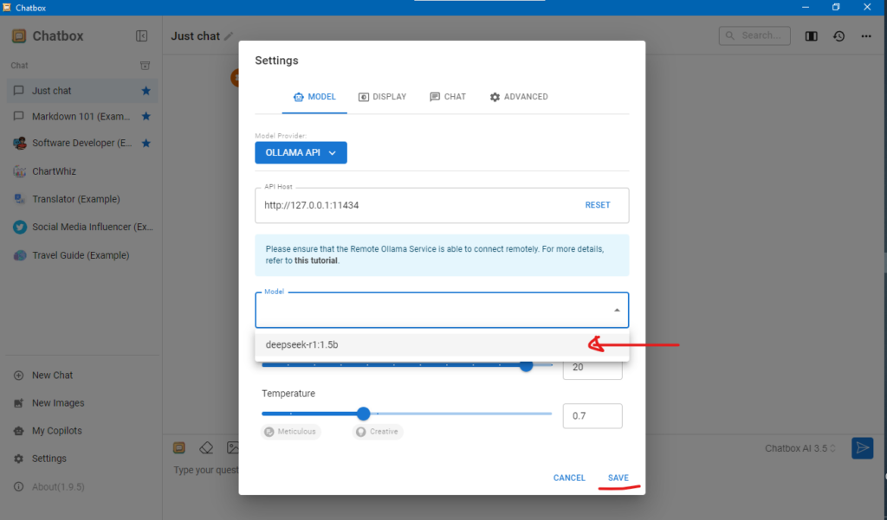This screenshot has height=520, width=887.
Task: Open Software Developer example chat
Action: click(82, 143)
